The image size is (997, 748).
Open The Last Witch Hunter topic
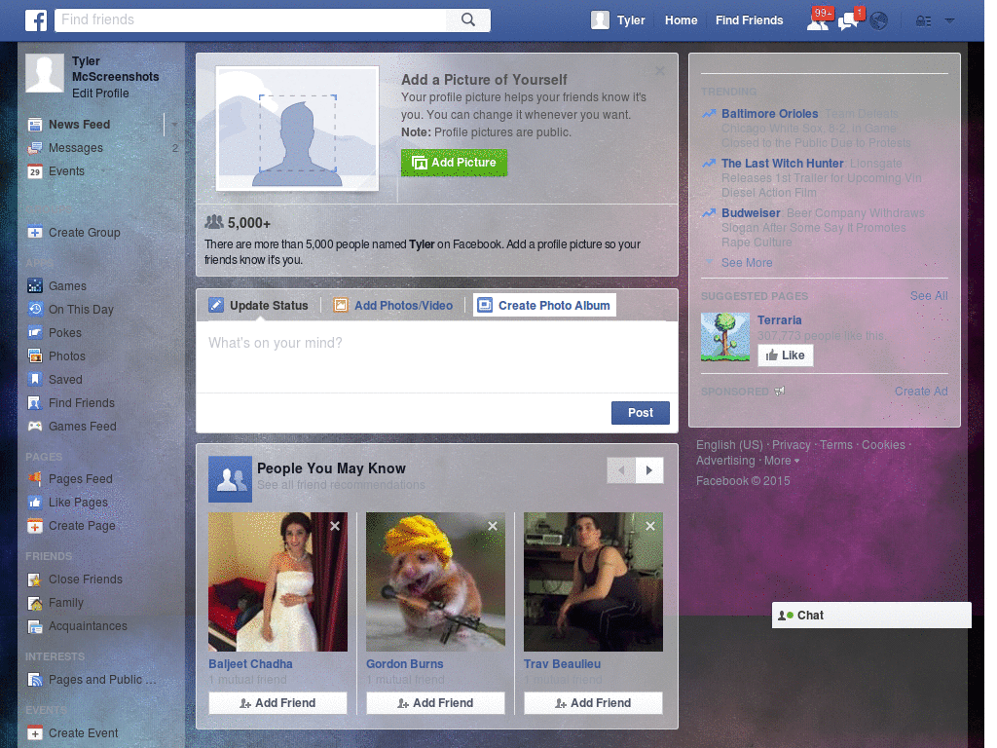782,164
